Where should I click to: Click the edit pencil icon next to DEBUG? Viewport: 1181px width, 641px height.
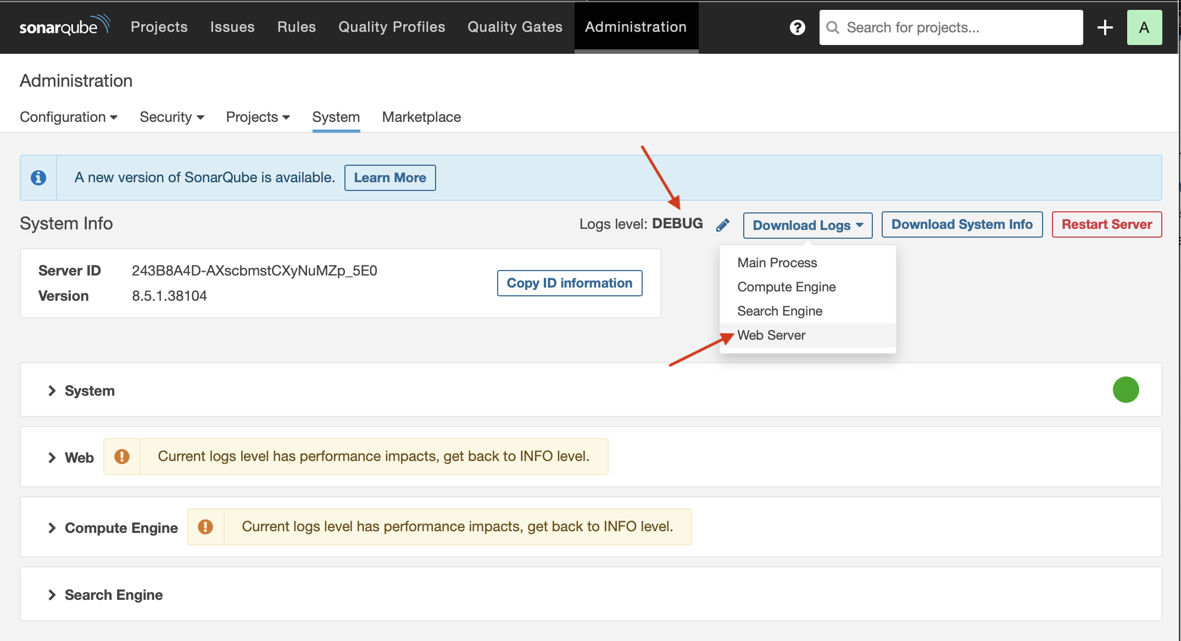(x=721, y=225)
